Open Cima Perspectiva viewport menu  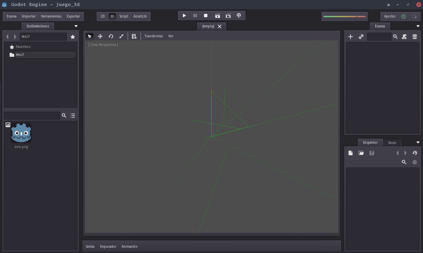[x=103, y=45]
